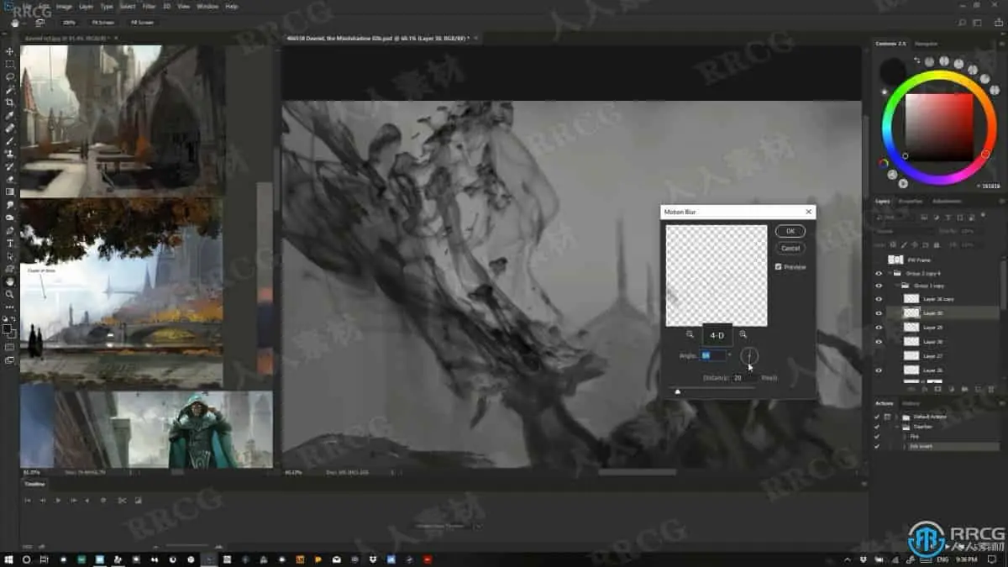This screenshot has width=1008, height=567.
Task: Click the foreground color swatch in toolbar
Action: click(8, 328)
